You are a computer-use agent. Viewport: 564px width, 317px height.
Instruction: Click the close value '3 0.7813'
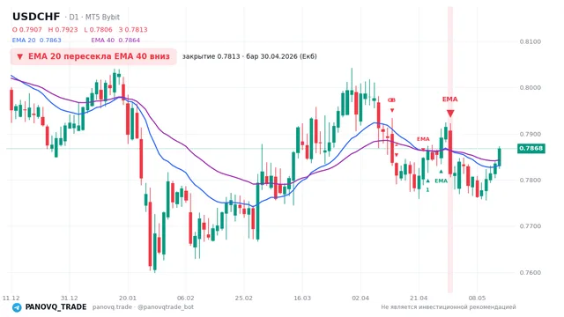coord(133,30)
